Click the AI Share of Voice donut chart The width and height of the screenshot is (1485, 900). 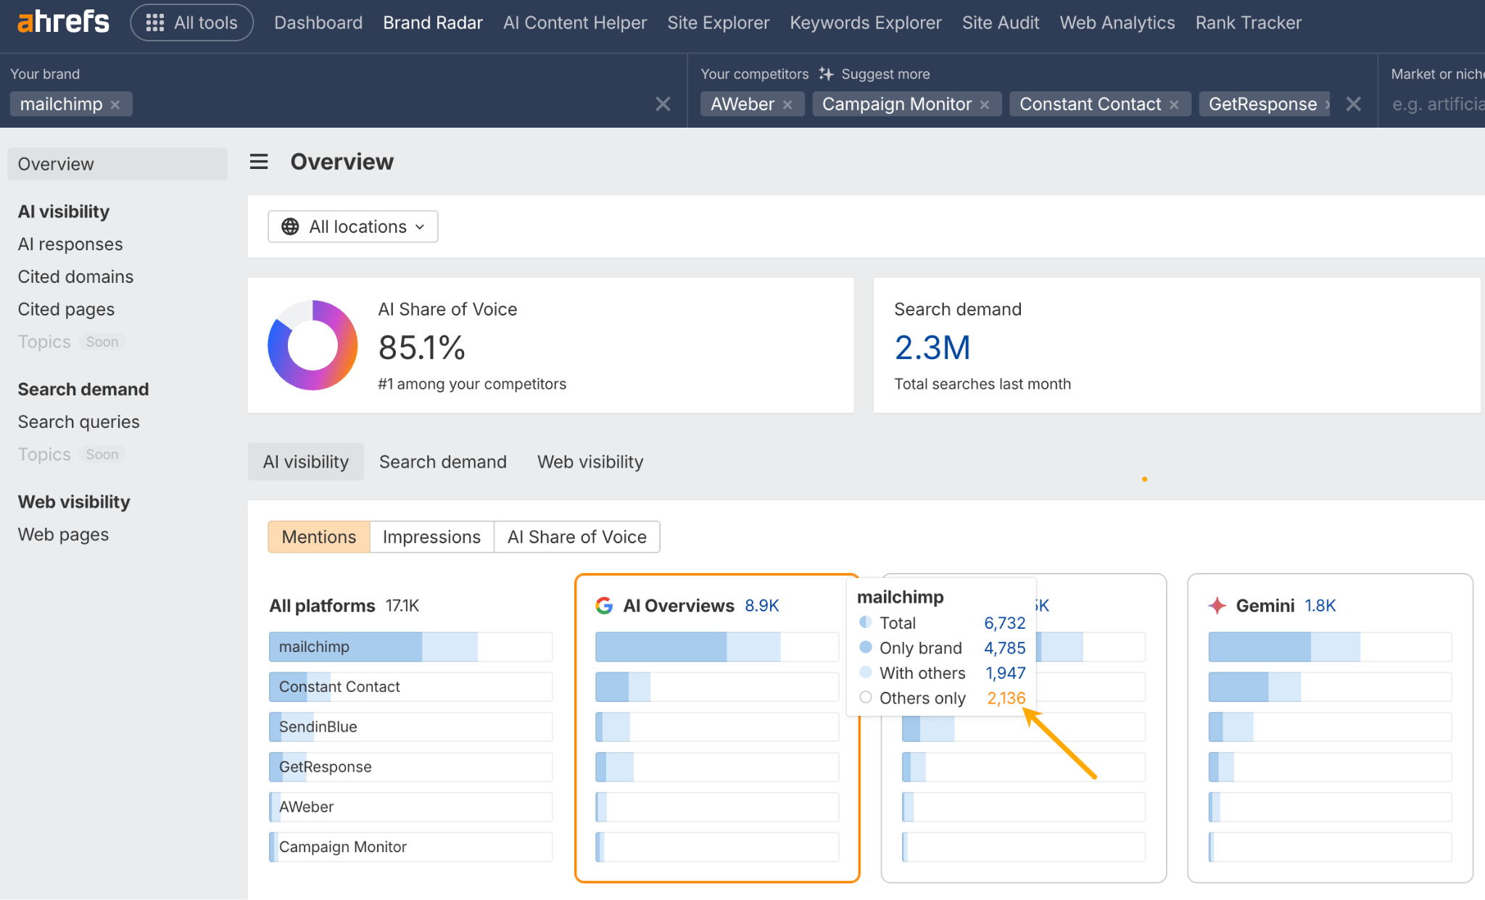coord(312,345)
